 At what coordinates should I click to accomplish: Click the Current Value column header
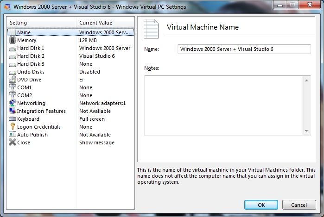105,23
